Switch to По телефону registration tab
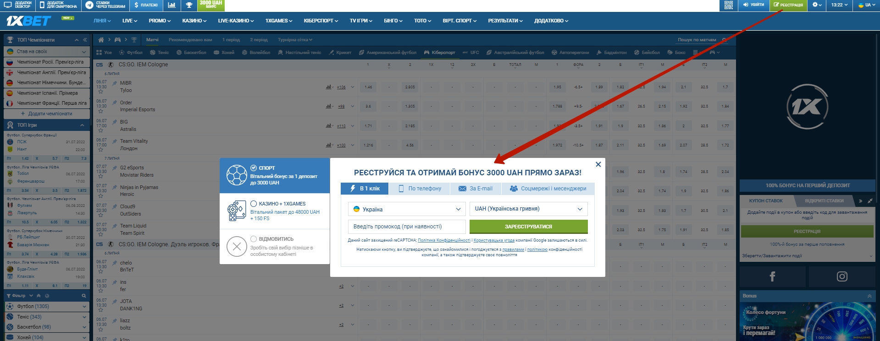The height and width of the screenshot is (341, 880). point(419,189)
